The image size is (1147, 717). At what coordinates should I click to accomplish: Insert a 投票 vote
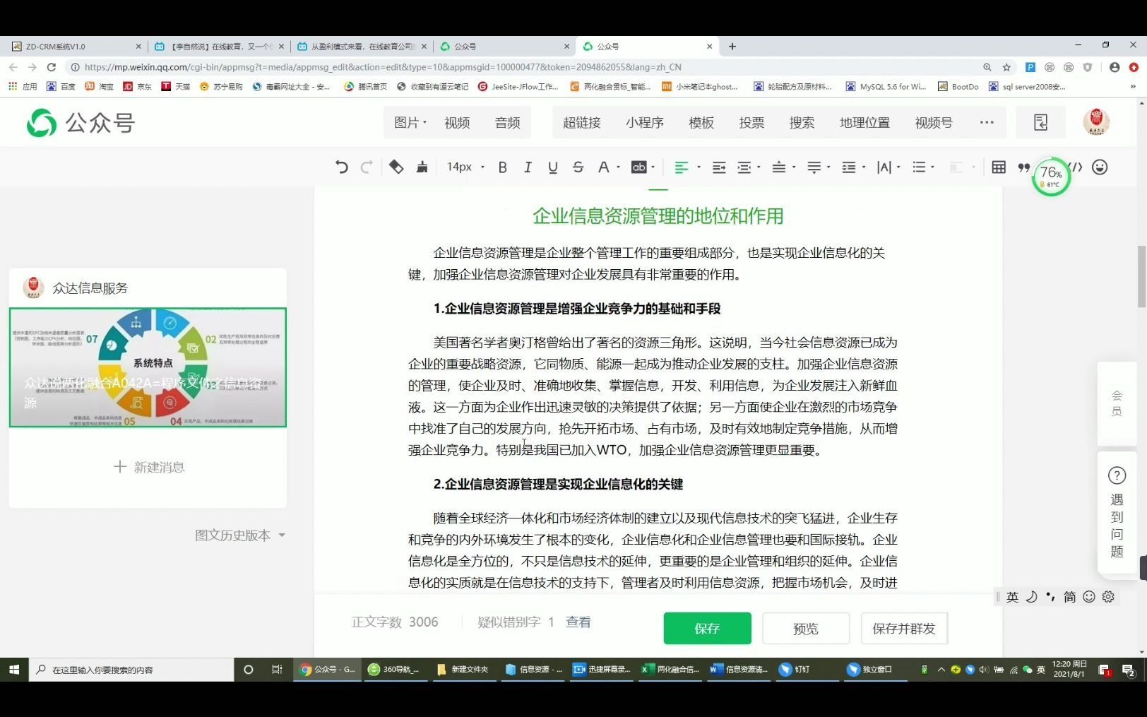pos(751,123)
